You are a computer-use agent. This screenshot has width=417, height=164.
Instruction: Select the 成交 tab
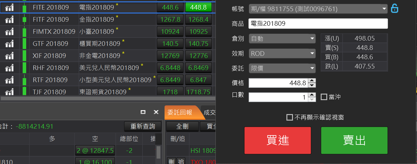tap(209, 113)
